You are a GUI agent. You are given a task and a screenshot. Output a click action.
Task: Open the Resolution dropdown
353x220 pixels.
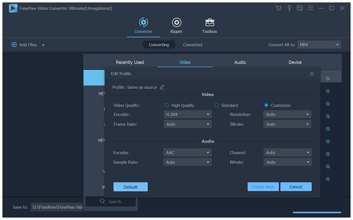pyautogui.click(x=287, y=114)
